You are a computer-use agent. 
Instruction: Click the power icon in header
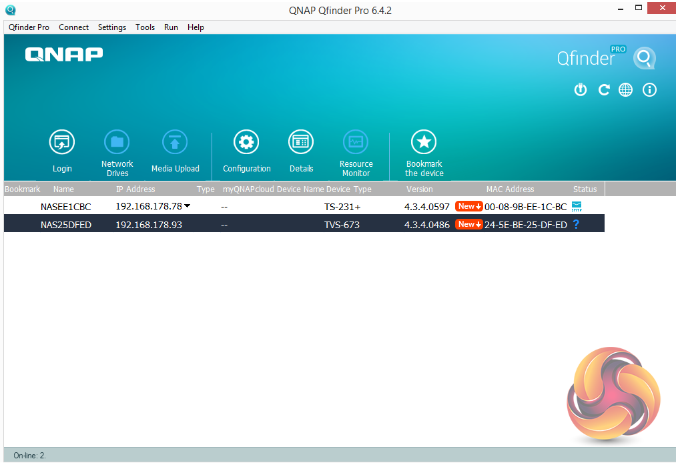pos(581,89)
